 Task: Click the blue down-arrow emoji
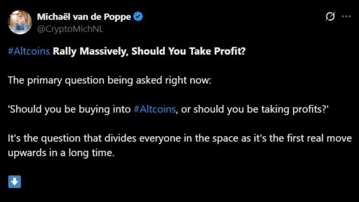click(x=15, y=182)
